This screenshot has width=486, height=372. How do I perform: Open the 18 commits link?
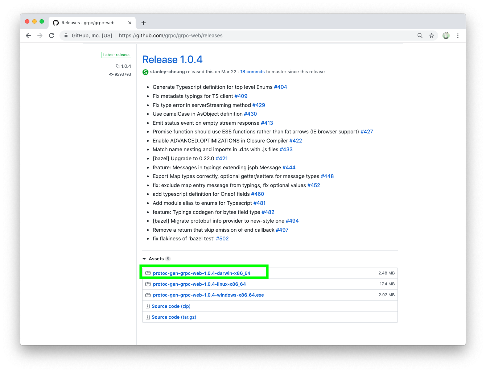pyautogui.click(x=252, y=71)
